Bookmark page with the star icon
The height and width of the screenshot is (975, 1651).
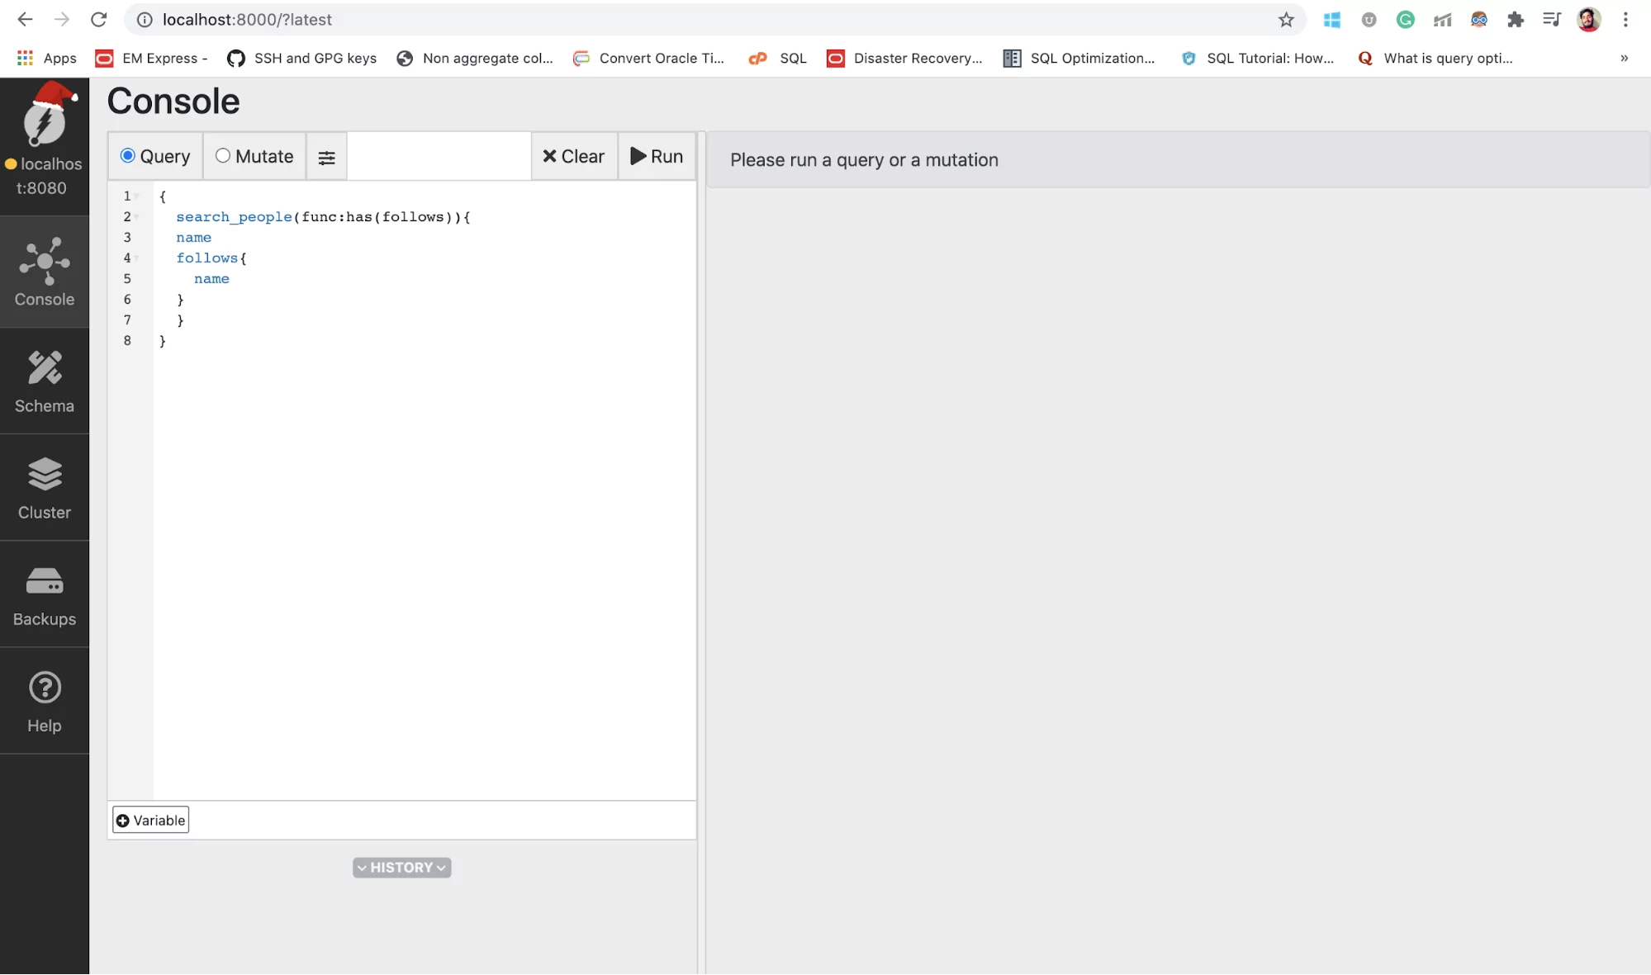click(1286, 20)
